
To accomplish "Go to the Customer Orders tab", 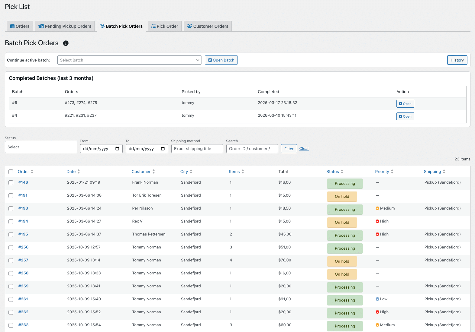I will [x=208, y=26].
